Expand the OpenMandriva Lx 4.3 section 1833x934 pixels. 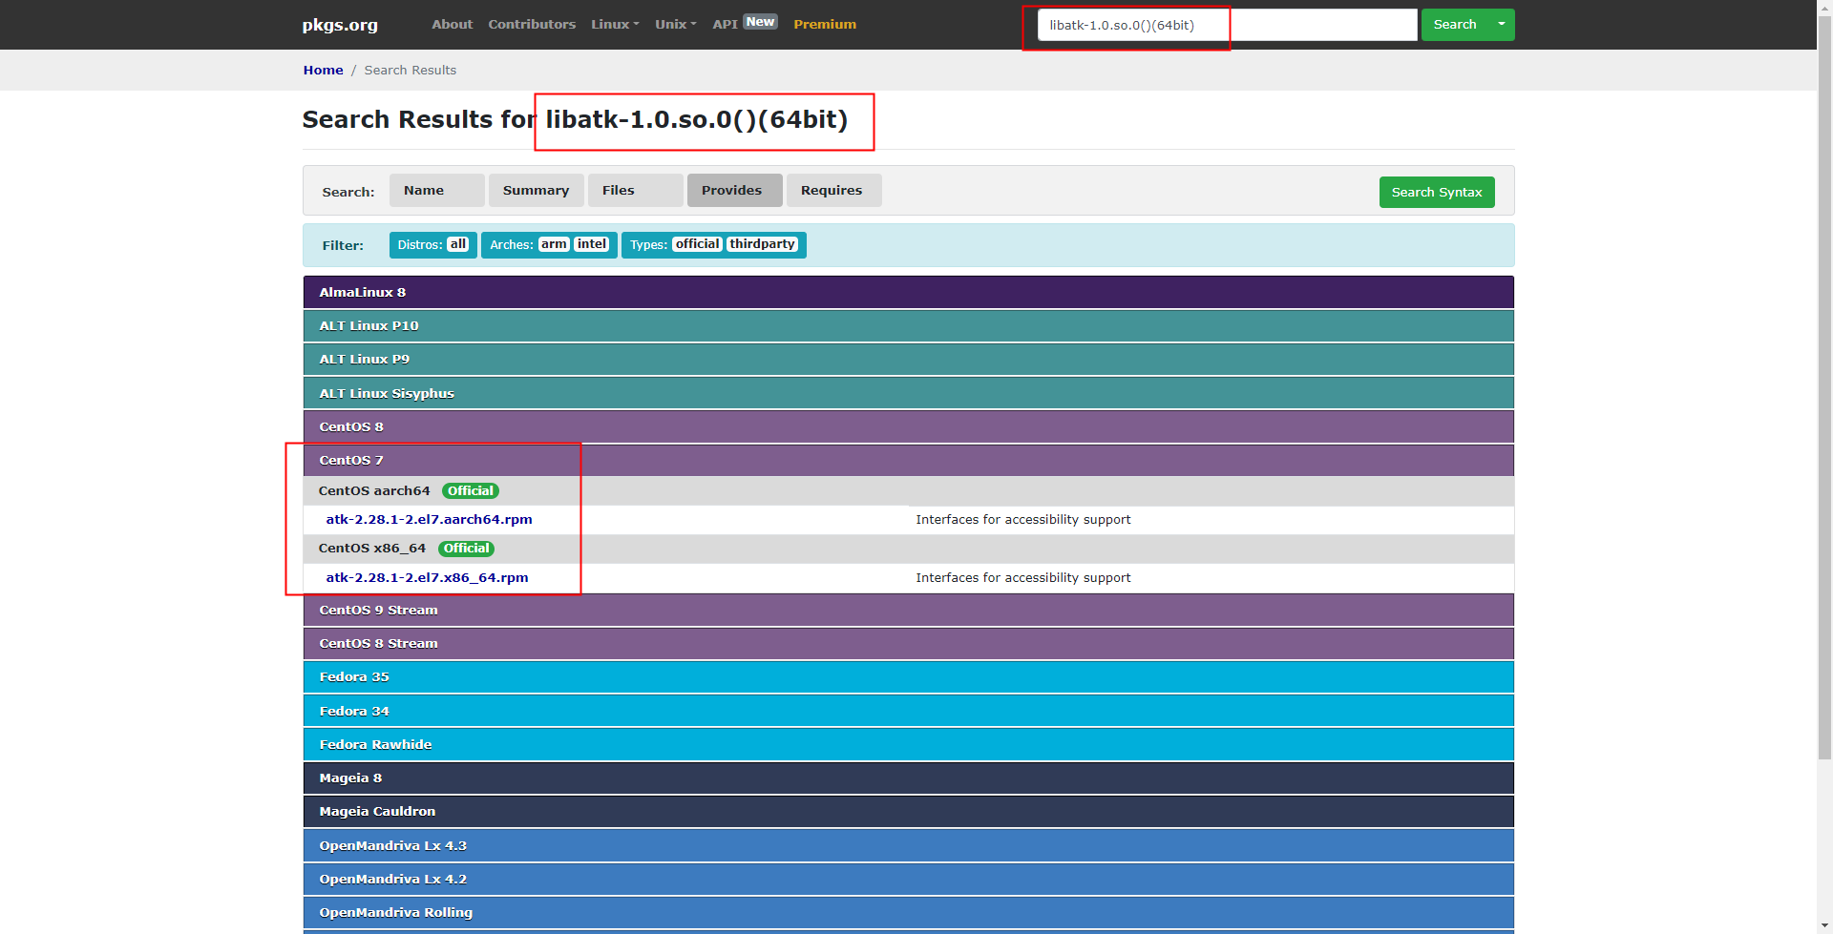tap(908, 845)
